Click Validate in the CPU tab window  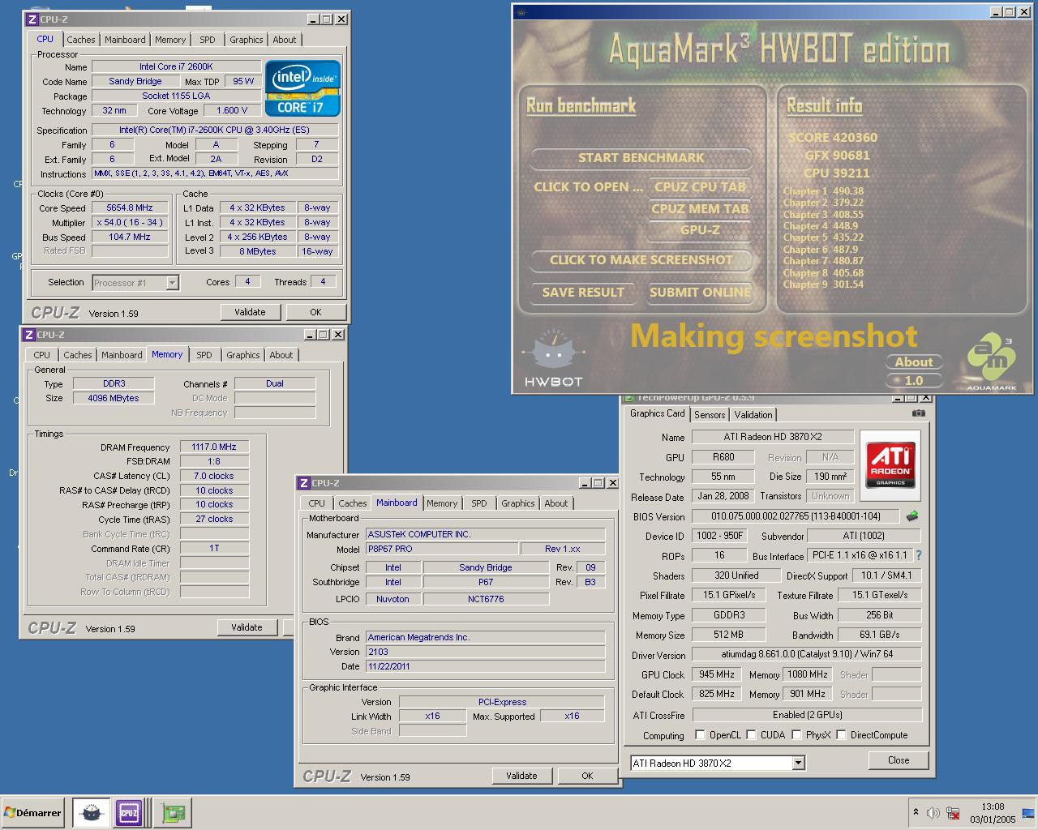pos(250,312)
